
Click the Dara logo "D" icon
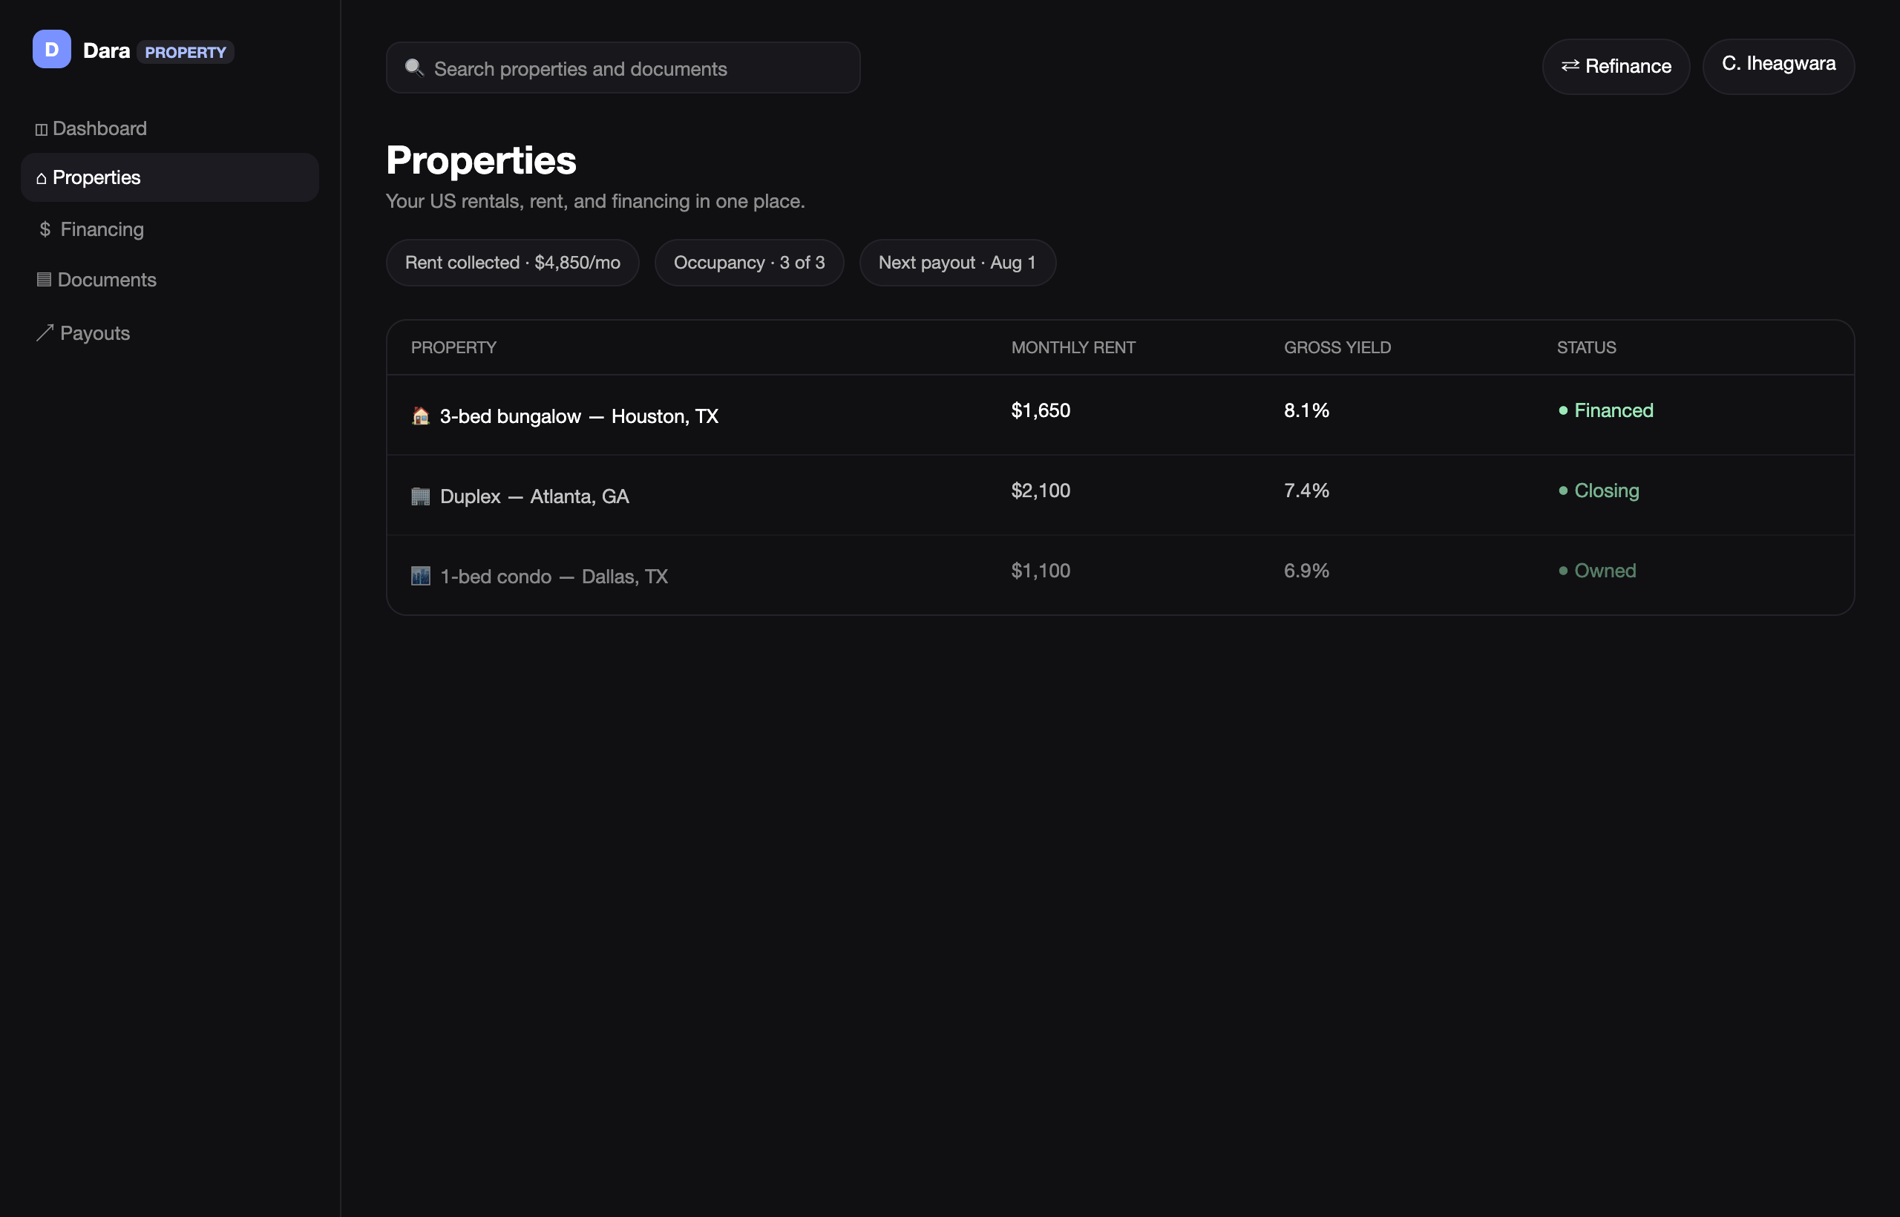coord(51,49)
